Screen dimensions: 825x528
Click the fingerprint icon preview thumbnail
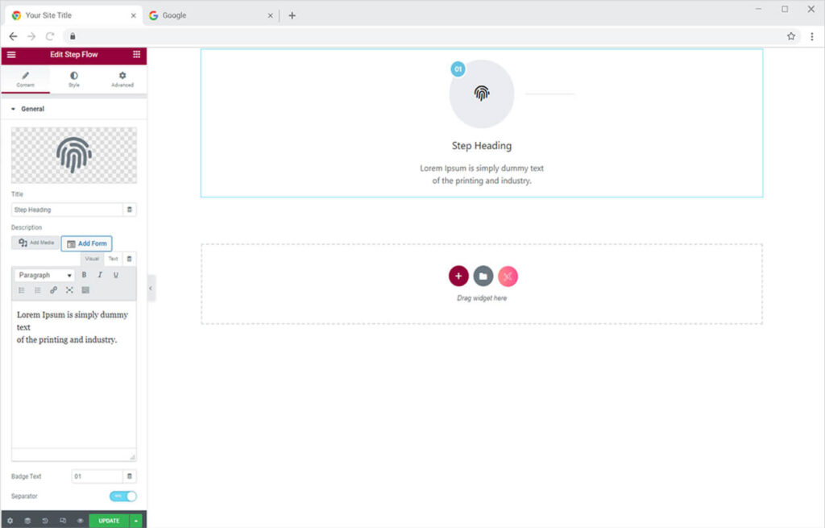pos(74,155)
